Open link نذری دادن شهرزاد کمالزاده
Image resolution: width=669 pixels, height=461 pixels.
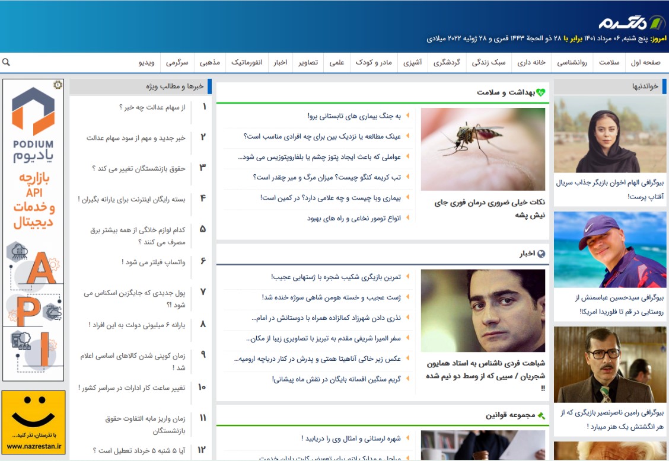326,318
